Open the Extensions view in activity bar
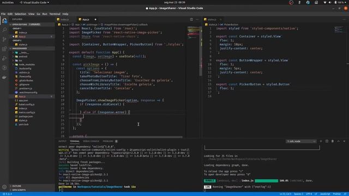The width and height of the screenshot is (349, 196). (x=4, y=49)
